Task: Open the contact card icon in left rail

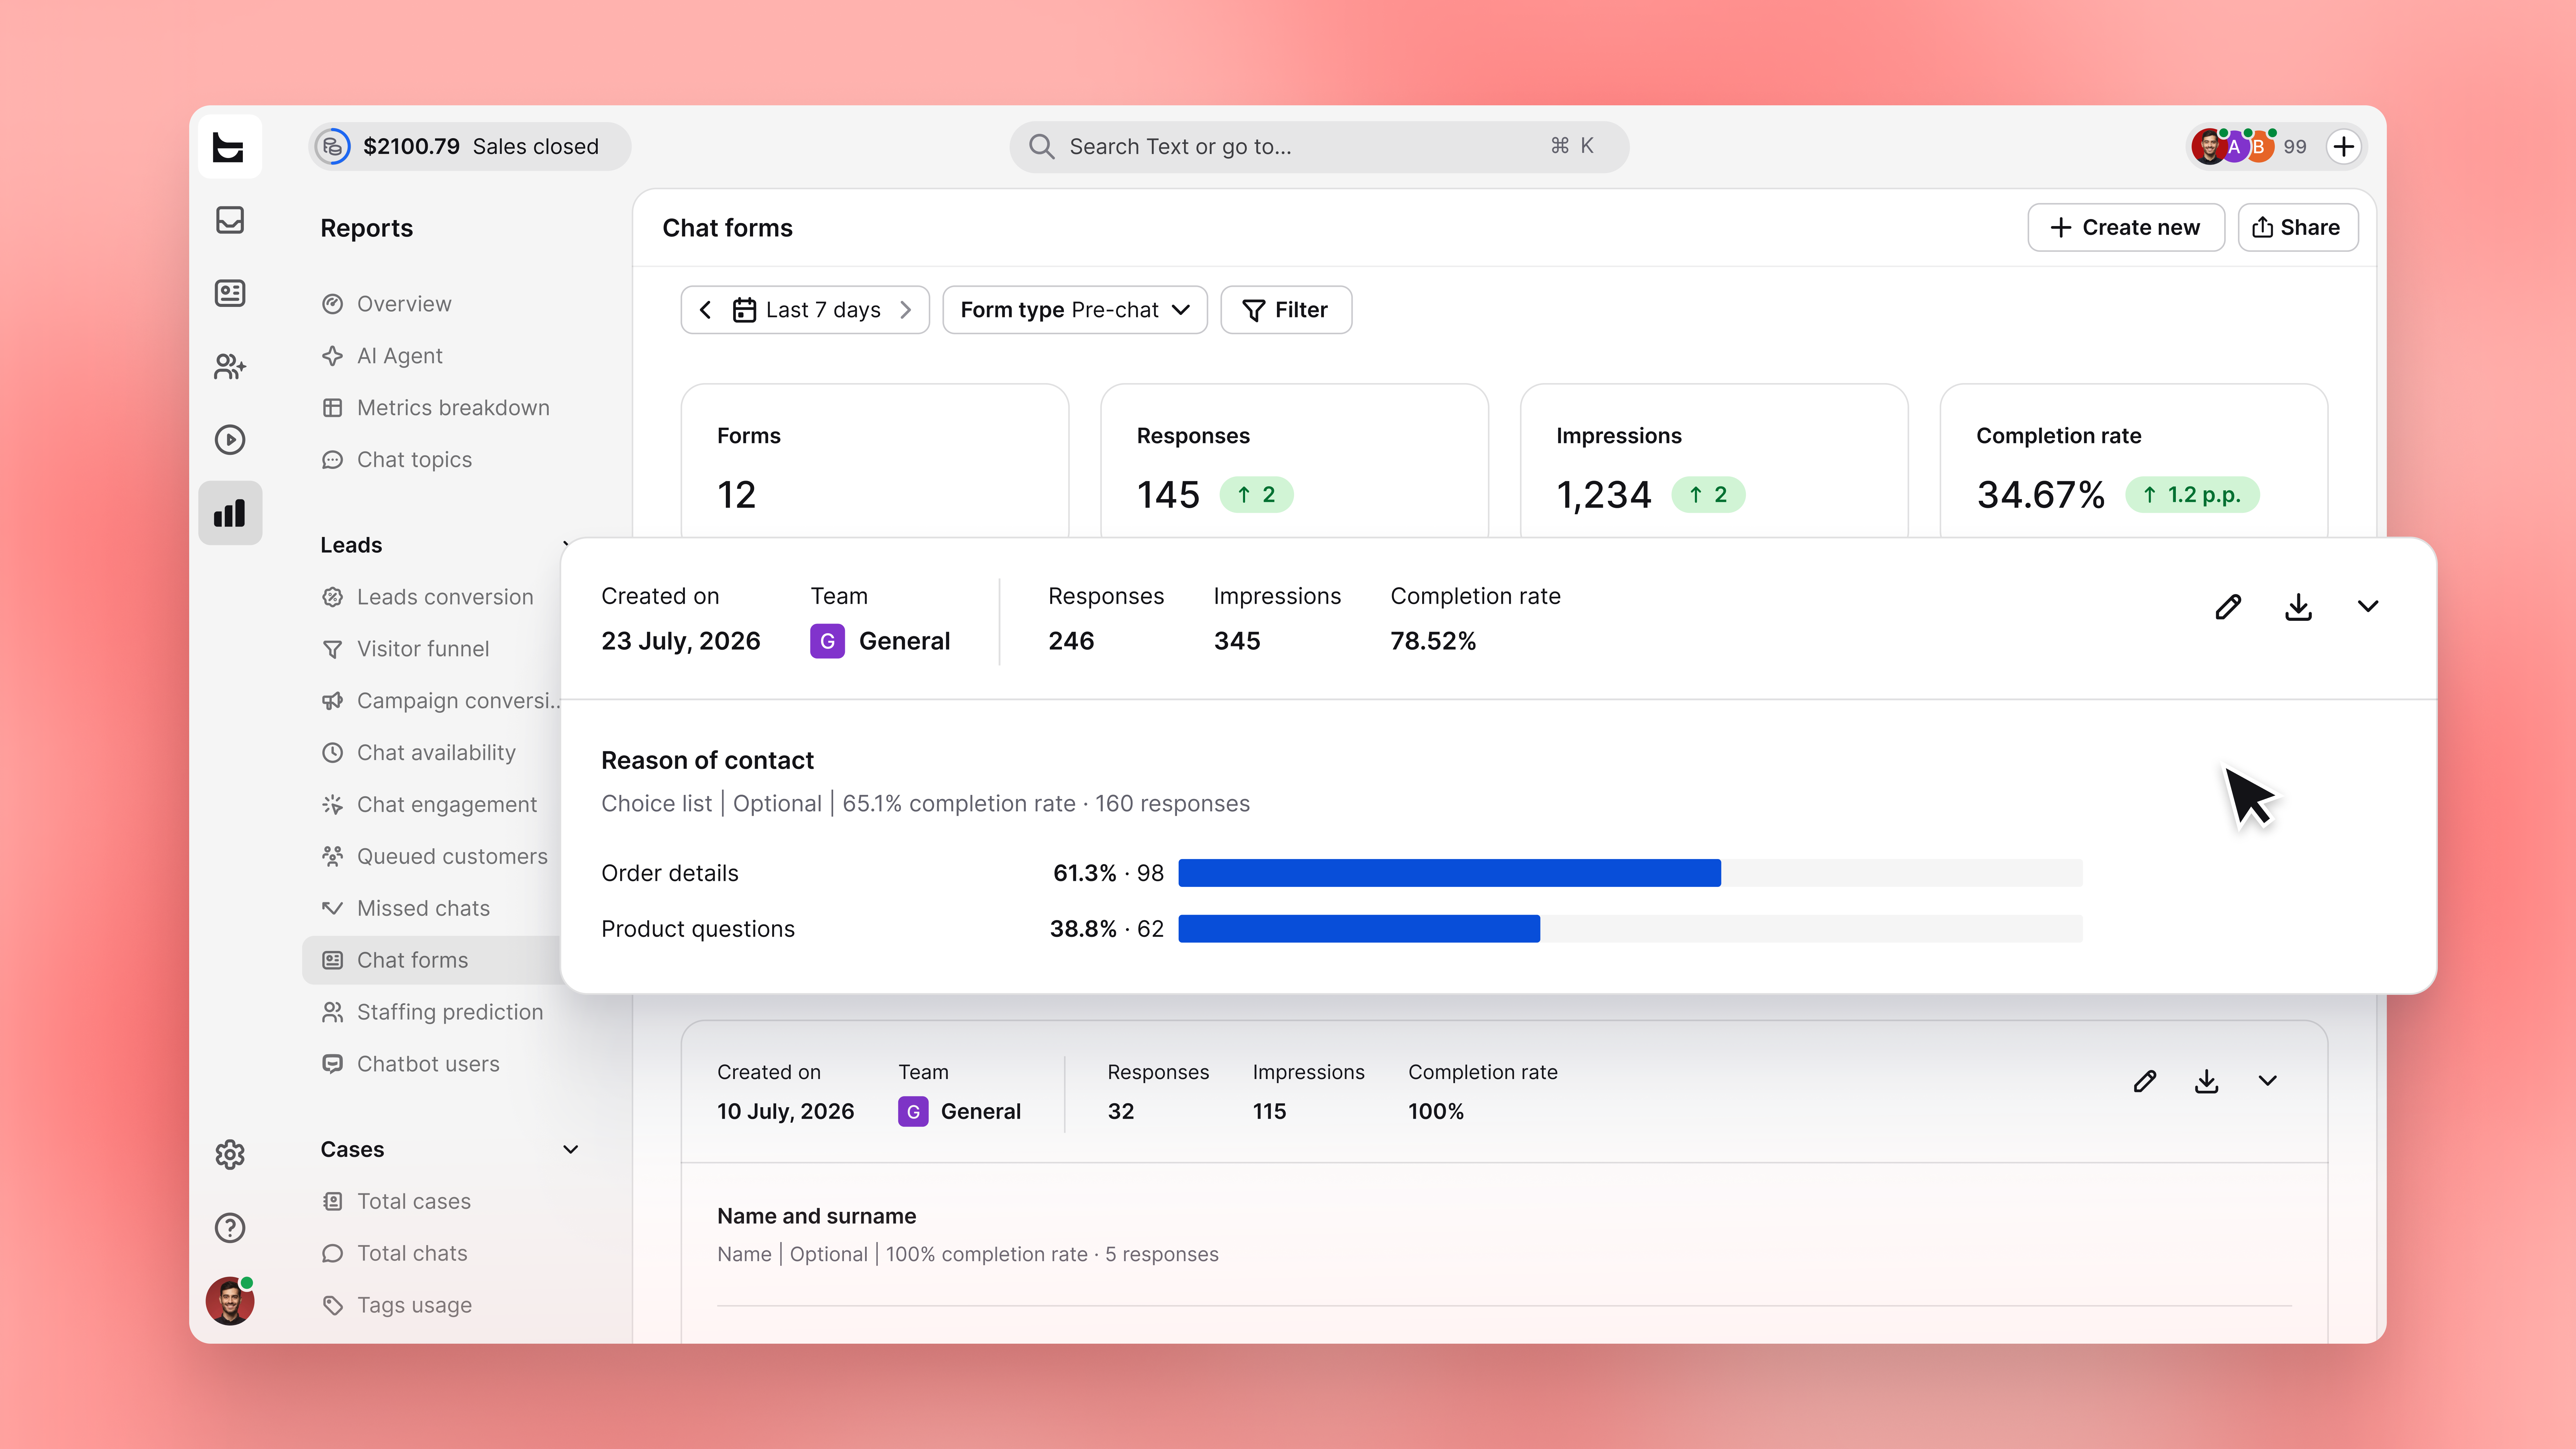Action: [230, 293]
